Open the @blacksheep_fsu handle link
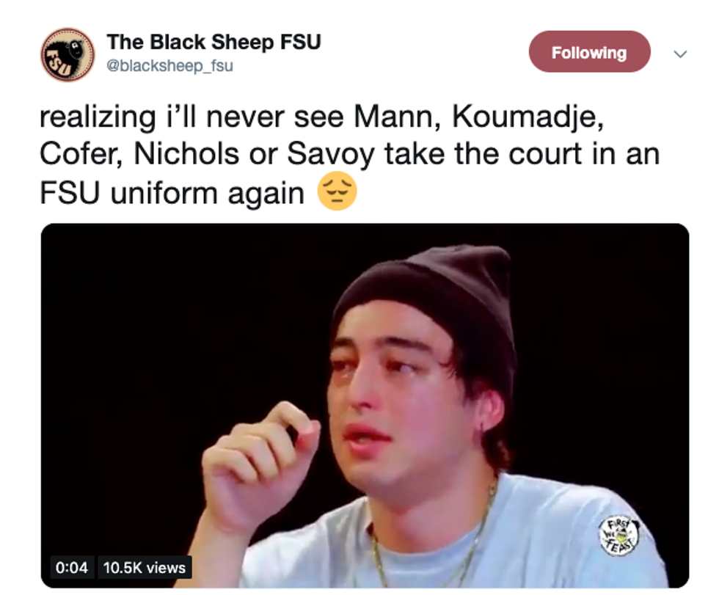Viewport: 719px width, 595px height. pyautogui.click(x=169, y=65)
